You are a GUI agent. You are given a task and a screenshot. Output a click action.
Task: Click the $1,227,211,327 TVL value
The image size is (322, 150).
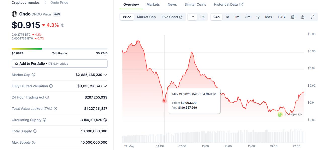[96, 108]
